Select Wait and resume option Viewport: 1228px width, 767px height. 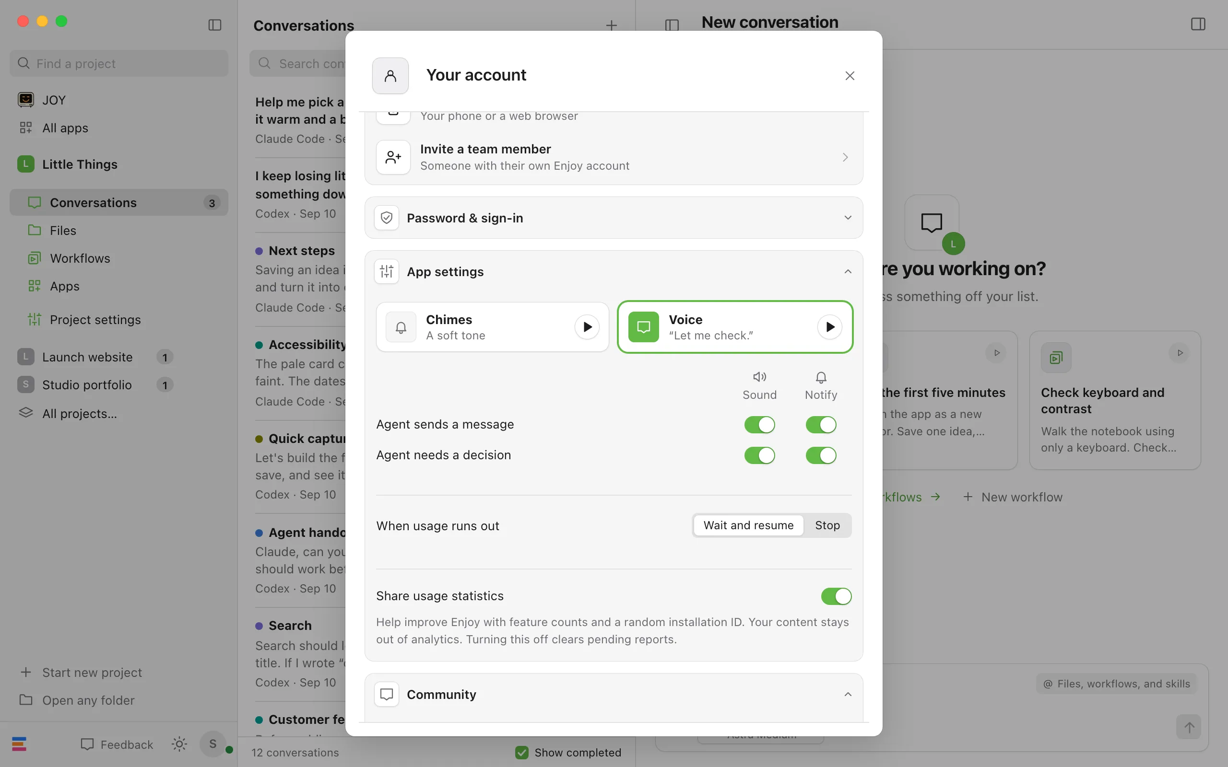pos(748,525)
